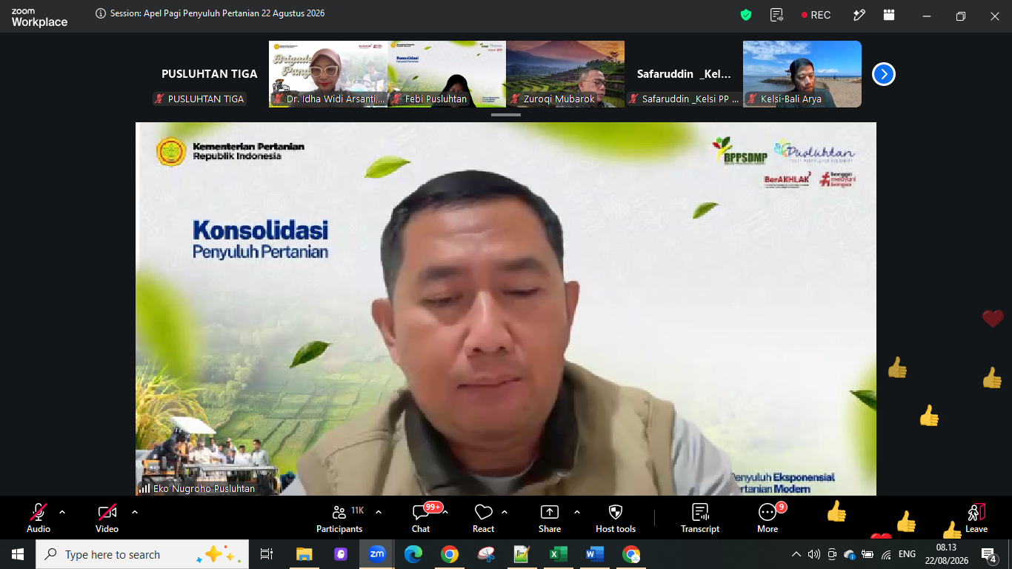Show next participants with blue arrow
The height and width of the screenshot is (569, 1012).
[884, 74]
